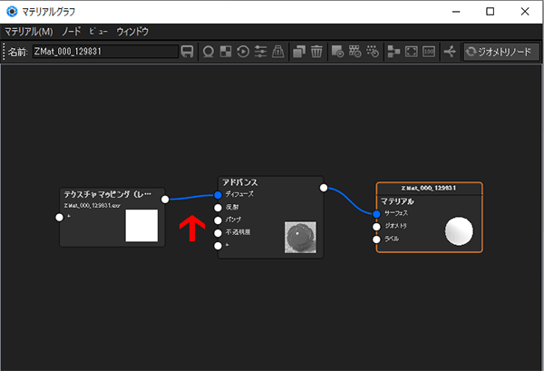Image resolution: width=544 pixels, height=371 pixels.
Task: Click the trash can delete icon
Action: 316,52
